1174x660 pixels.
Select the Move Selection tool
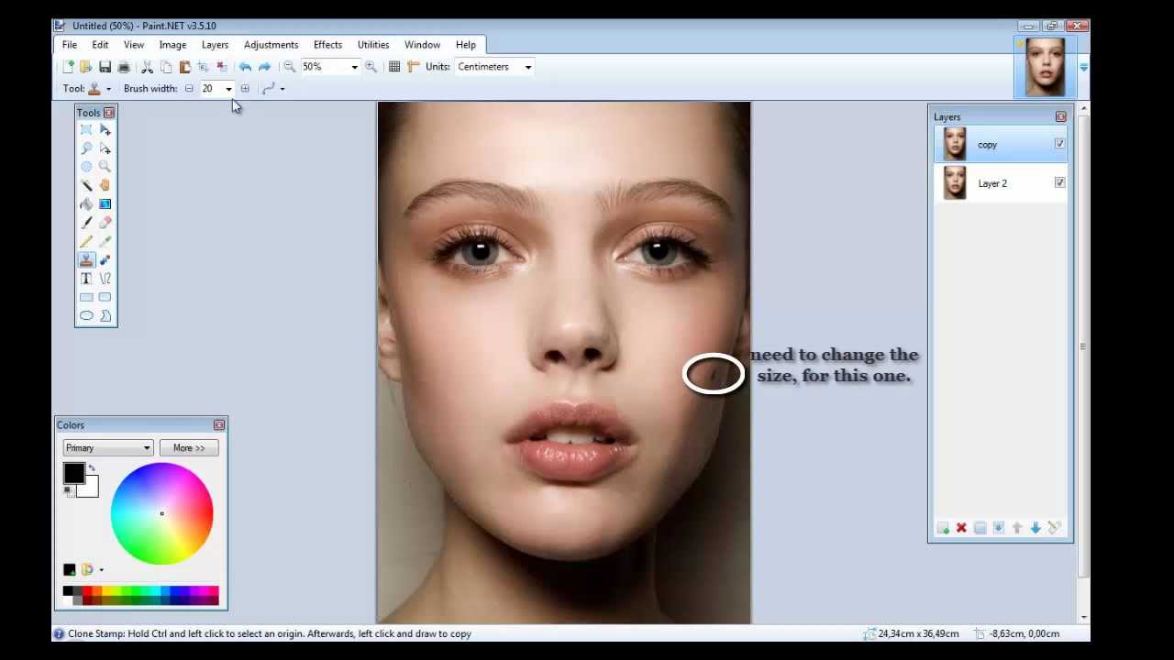coord(105,148)
